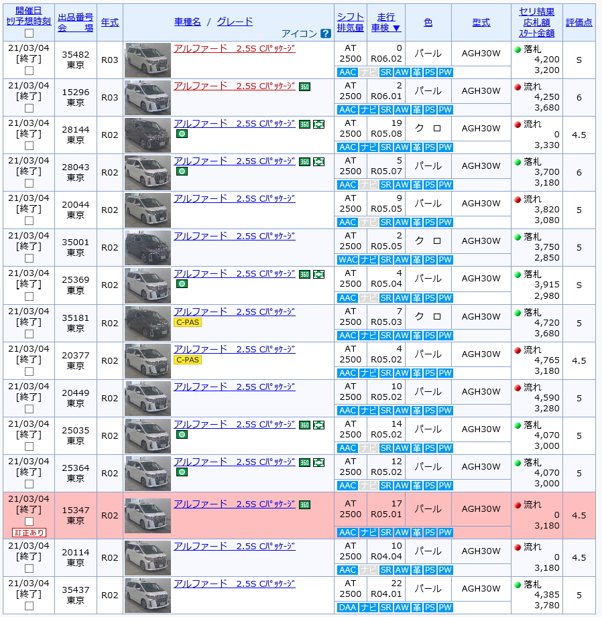Open アルファード link for lot 20044
The height and width of the screenshot is (617, 602).
click(x=234, y=199)
